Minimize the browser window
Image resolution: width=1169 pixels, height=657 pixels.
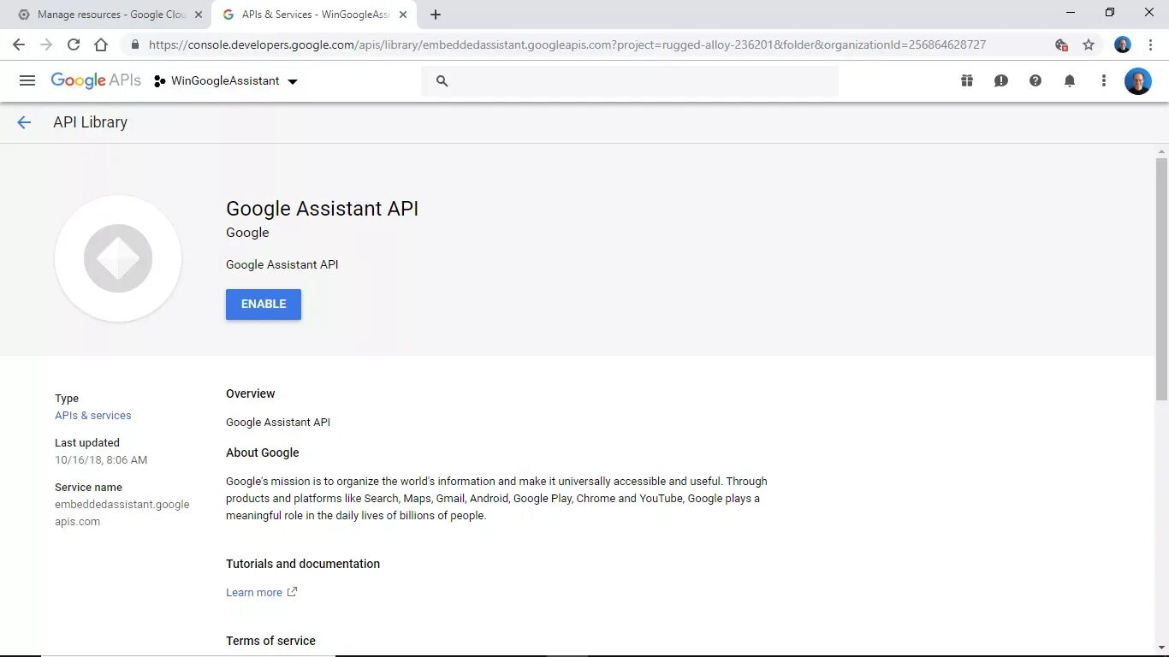(x=1071, y=12)
